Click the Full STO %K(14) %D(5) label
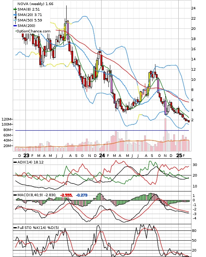This screenshot has height=257, width=206. pos(38,228)
